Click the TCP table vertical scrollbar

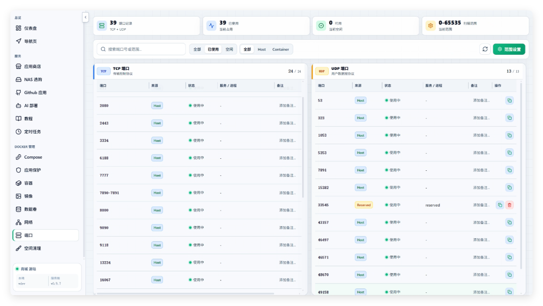click(303, 147)
